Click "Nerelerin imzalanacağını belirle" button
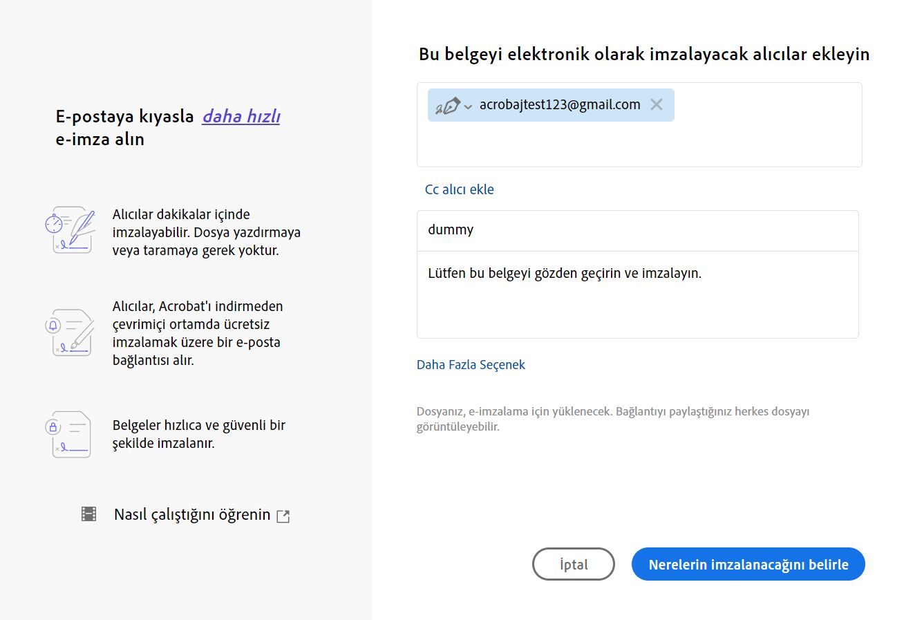The height and width of the screenshot is (620, 904). point(748,565)
